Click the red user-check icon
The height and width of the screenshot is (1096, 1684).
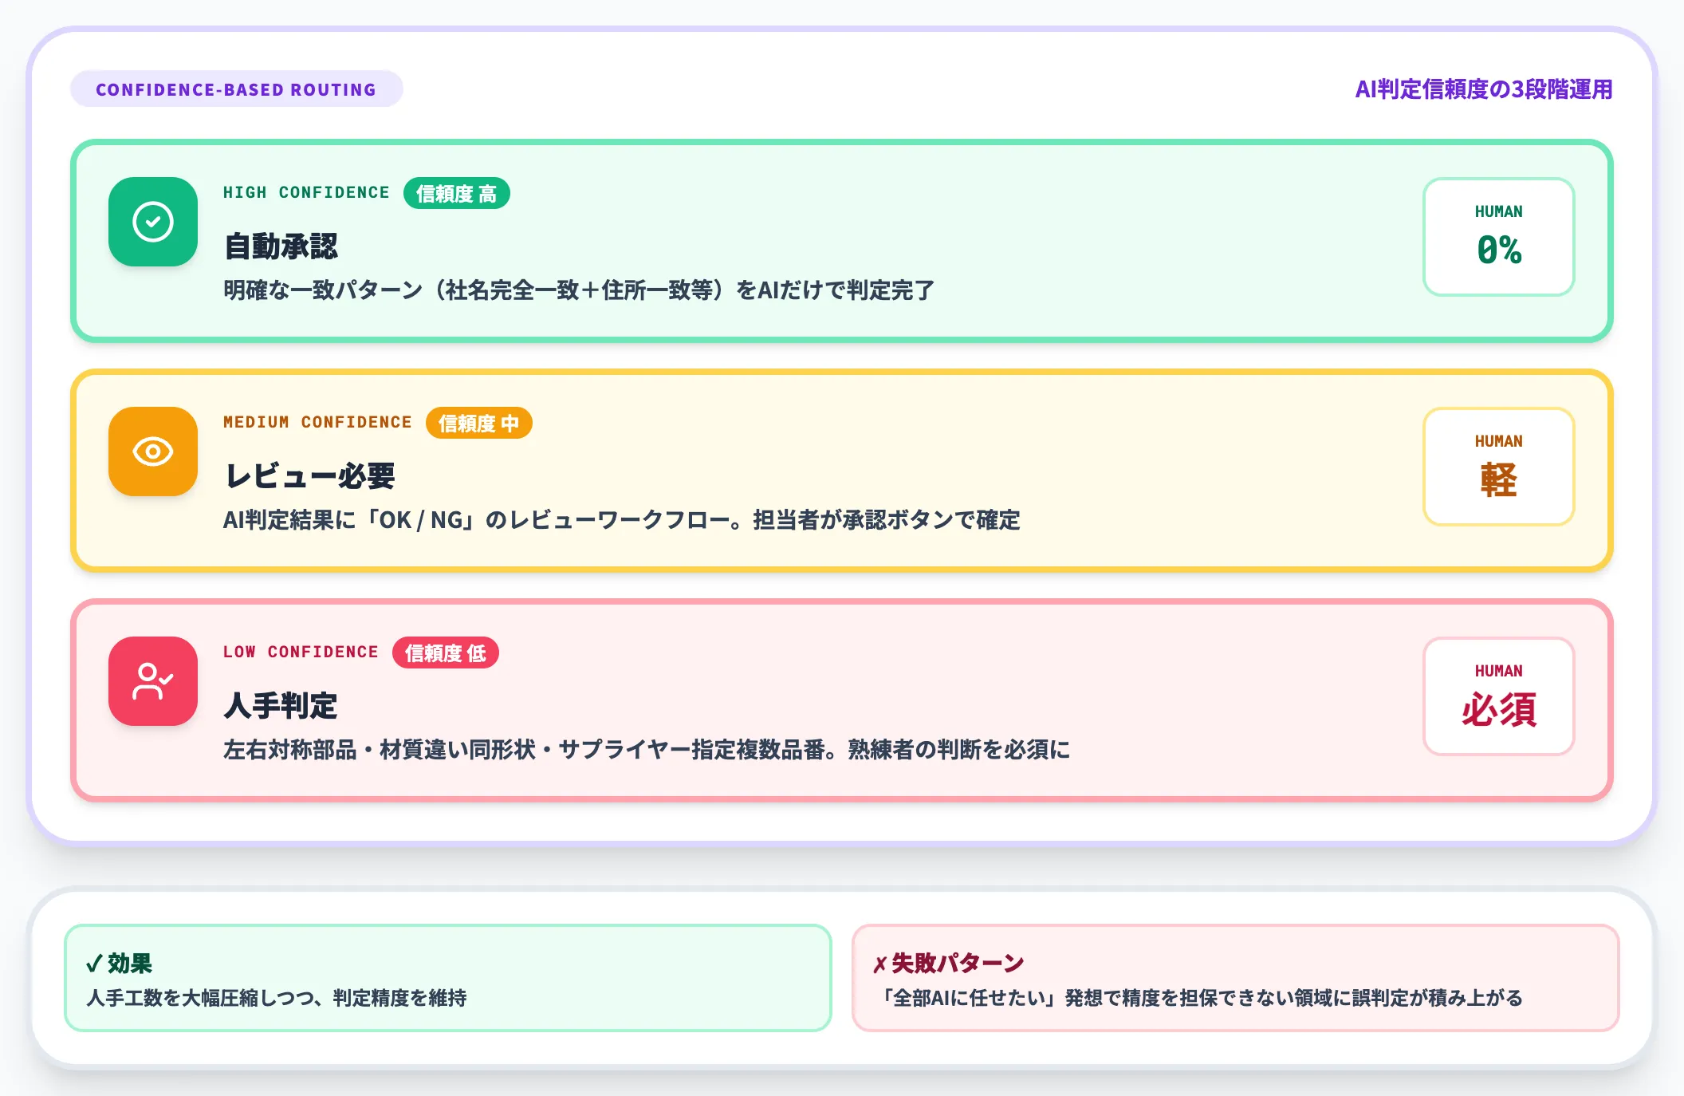pos(153,681)
